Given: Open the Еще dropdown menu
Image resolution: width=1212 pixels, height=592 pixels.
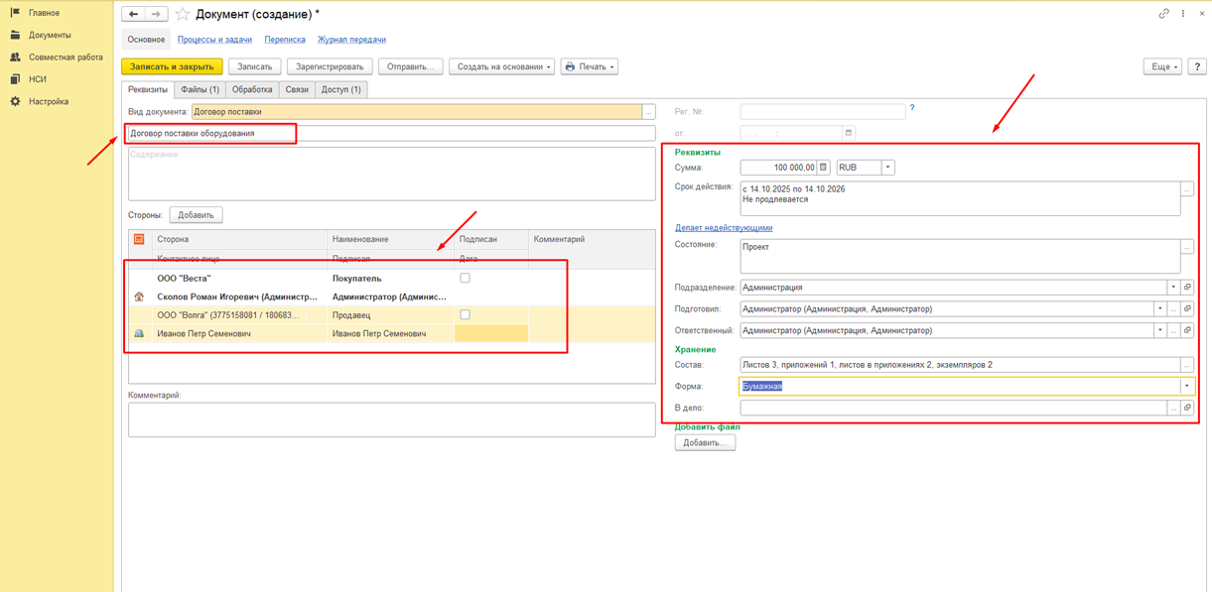Looking at the screenshot, I should tap(1162, 66).
